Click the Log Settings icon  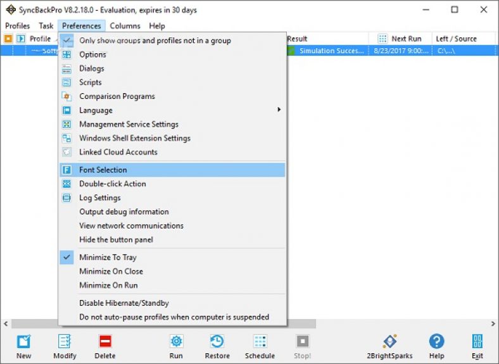(x=67, y=198)
